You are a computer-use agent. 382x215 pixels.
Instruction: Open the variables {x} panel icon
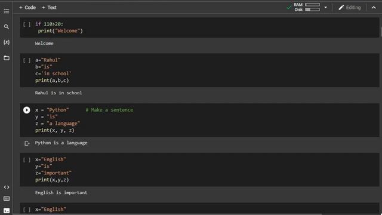point(7,42)
